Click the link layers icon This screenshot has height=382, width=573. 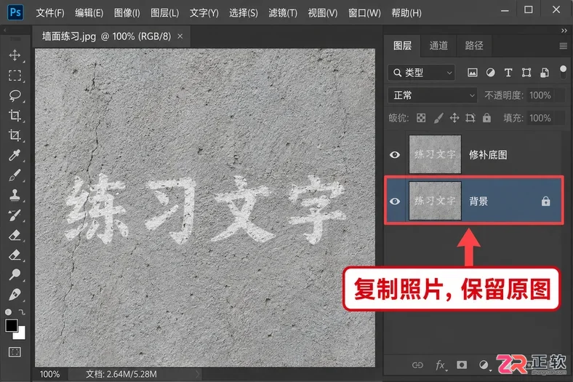(x=417, y=365)
